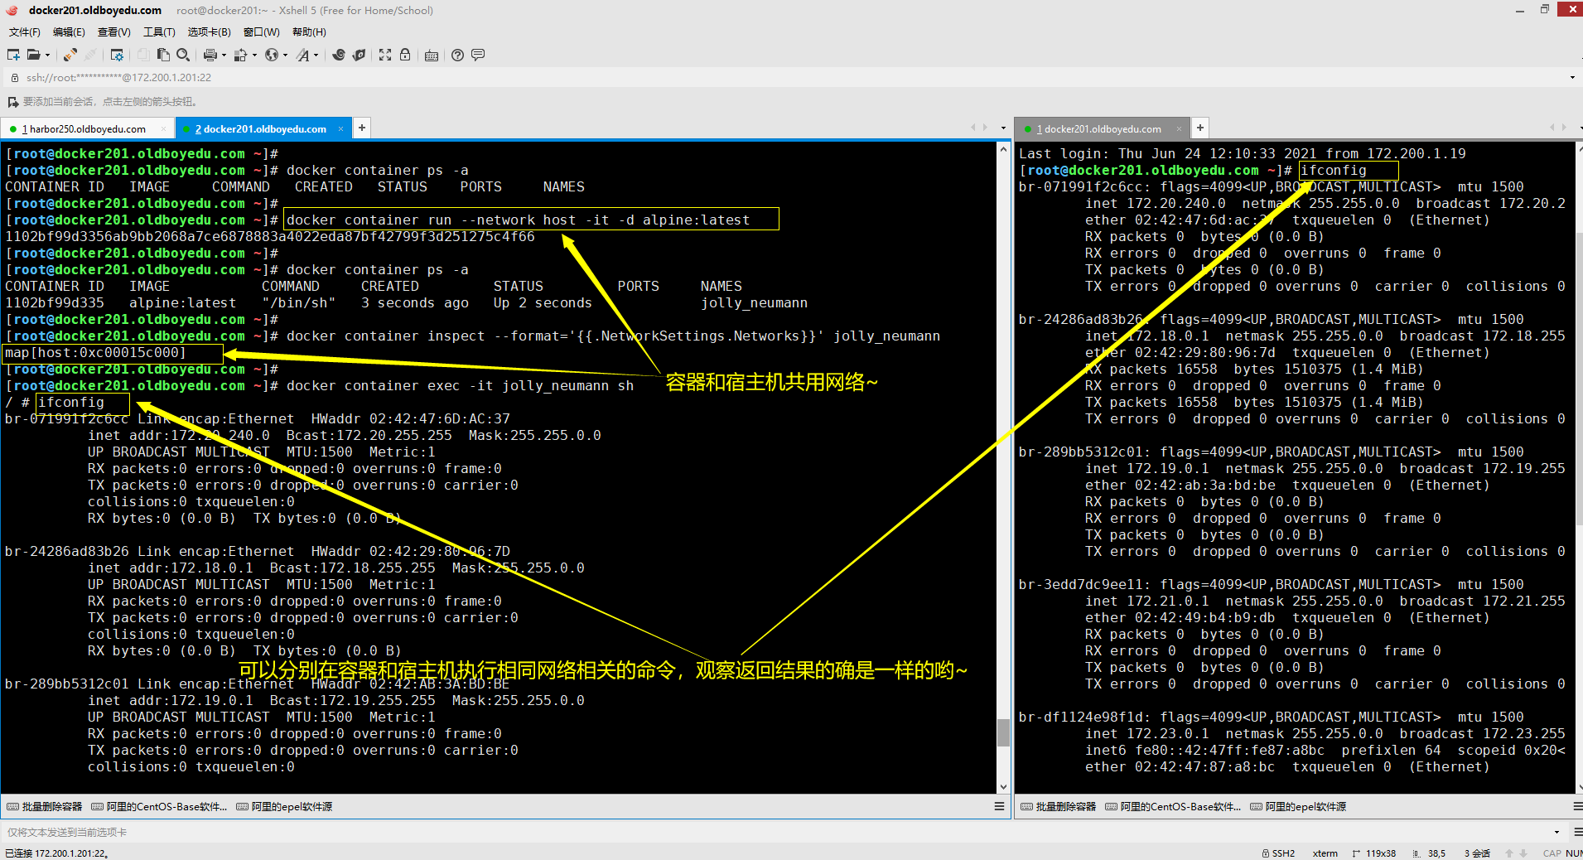Click the Paste clipboard icon

(163, 55)
